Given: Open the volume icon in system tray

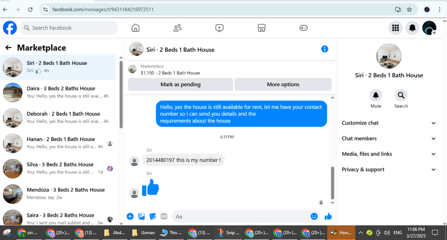Looking at the screenshot, I should tap(387, 233).
